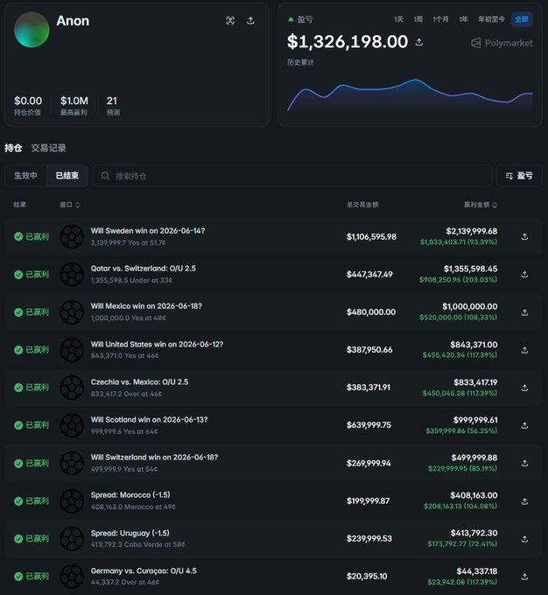Click the soccer ball icon for Spread: Morocco
The height and width of the screenshot is (595, 548).
pos(72,500)
